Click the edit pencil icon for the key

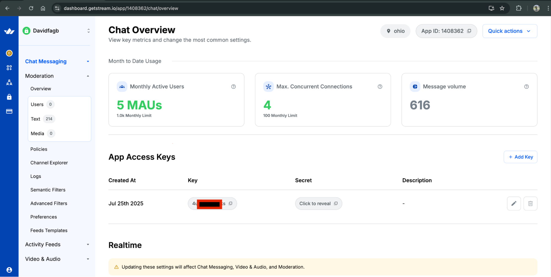pyautogui.click(x=514, y=203)
